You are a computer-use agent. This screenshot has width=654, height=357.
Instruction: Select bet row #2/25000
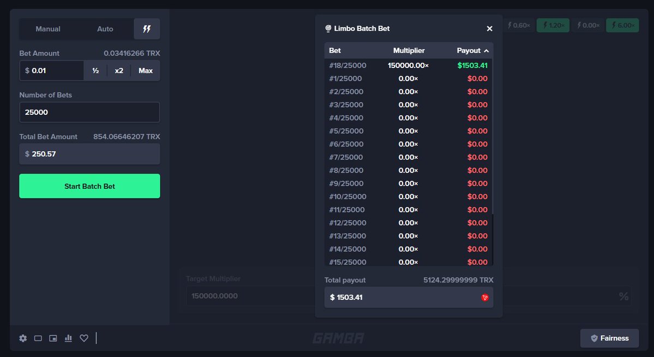[x=409, y=91]
